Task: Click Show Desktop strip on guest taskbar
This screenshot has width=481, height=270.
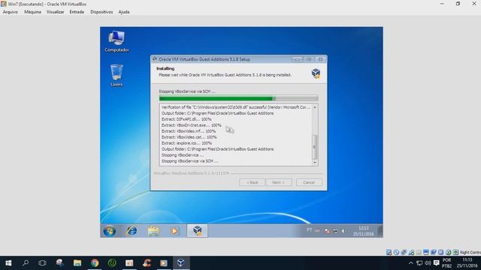Action: tap(380, 231)
